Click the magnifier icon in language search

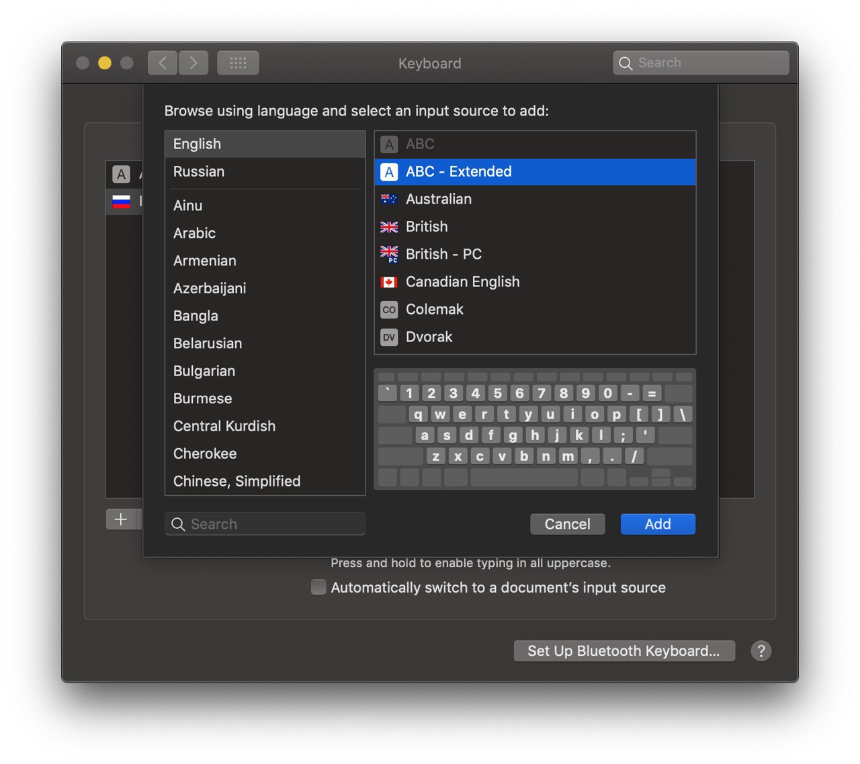point(178,524)
